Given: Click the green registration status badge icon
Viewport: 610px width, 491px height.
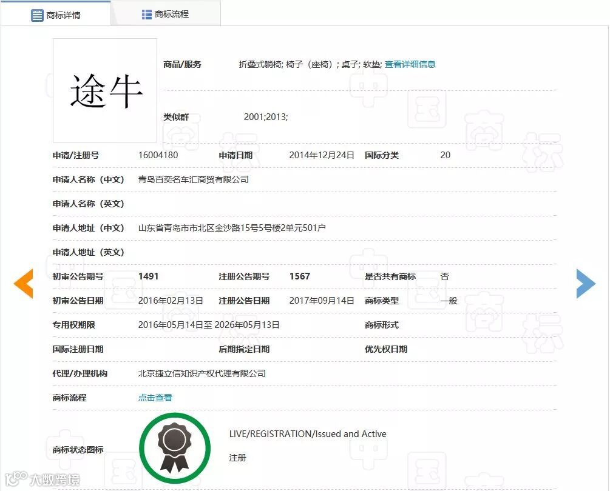Looking at the screenshot, I should click(175, 448).
